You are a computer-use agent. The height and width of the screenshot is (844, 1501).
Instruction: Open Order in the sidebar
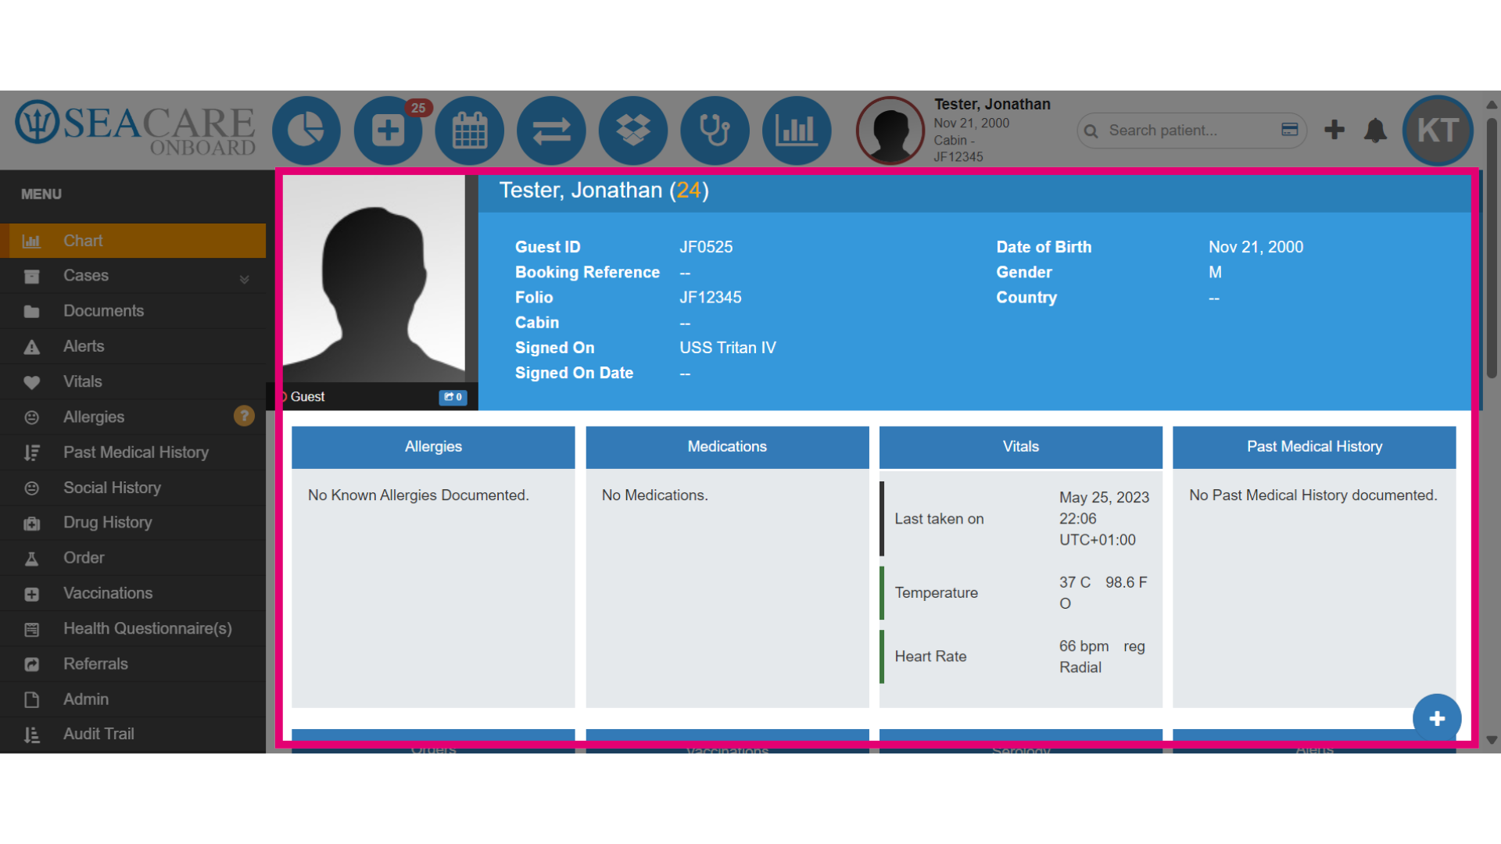tap(133, 558)
